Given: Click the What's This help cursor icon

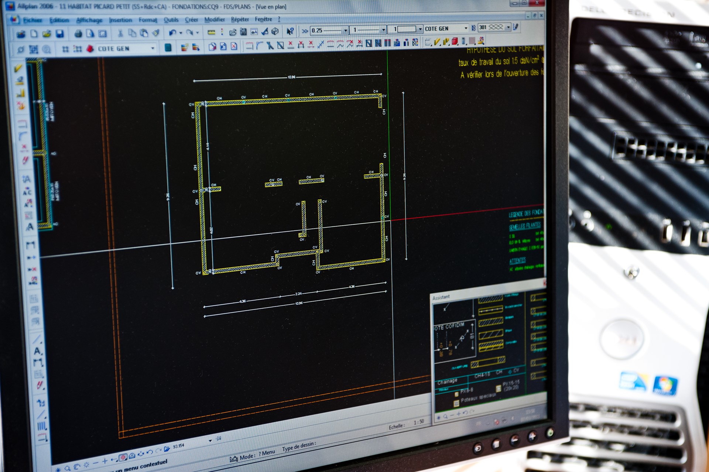Looking at the screenshot, I should tap(290, 31).
